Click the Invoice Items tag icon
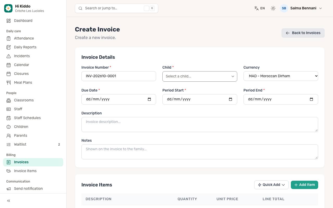The image size is (333, 208). [x=9, y=171]
